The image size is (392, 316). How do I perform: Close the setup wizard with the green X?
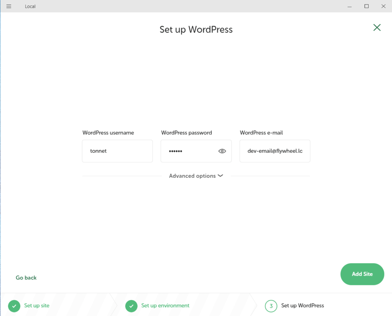coord(377,27)
